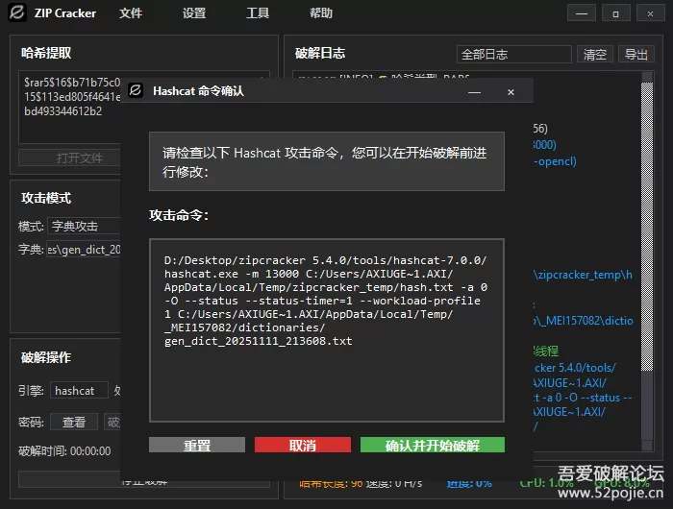Viewport: 673px width, 509px height.
Task: Click the -a 0 -O --status log line
Action: (x=583, y=398)
